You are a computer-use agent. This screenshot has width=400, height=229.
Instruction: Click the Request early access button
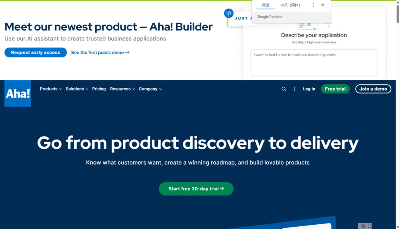(36, 53)
